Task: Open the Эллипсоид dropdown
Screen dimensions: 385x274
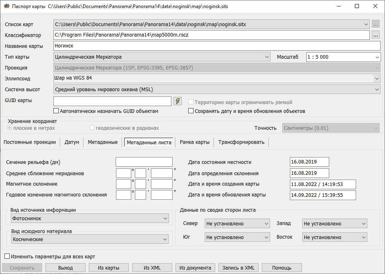Action: [376, 78]
